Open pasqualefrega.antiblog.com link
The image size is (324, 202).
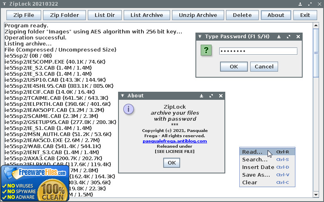175,141
